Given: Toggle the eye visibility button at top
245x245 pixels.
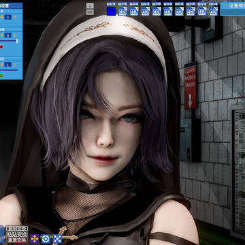Looking at the screenshot, I should [x=90, y=12].
